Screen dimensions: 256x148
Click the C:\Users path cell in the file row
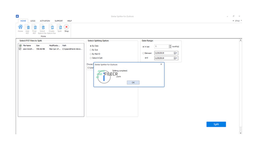coord(72,49)
